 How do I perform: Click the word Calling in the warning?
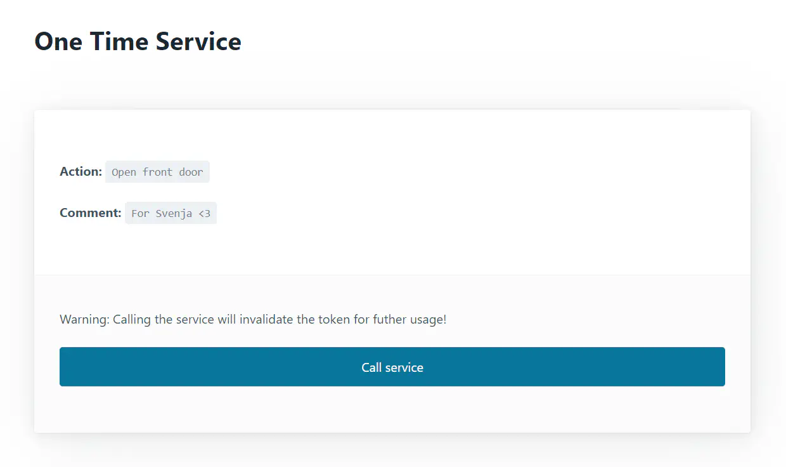132,319
